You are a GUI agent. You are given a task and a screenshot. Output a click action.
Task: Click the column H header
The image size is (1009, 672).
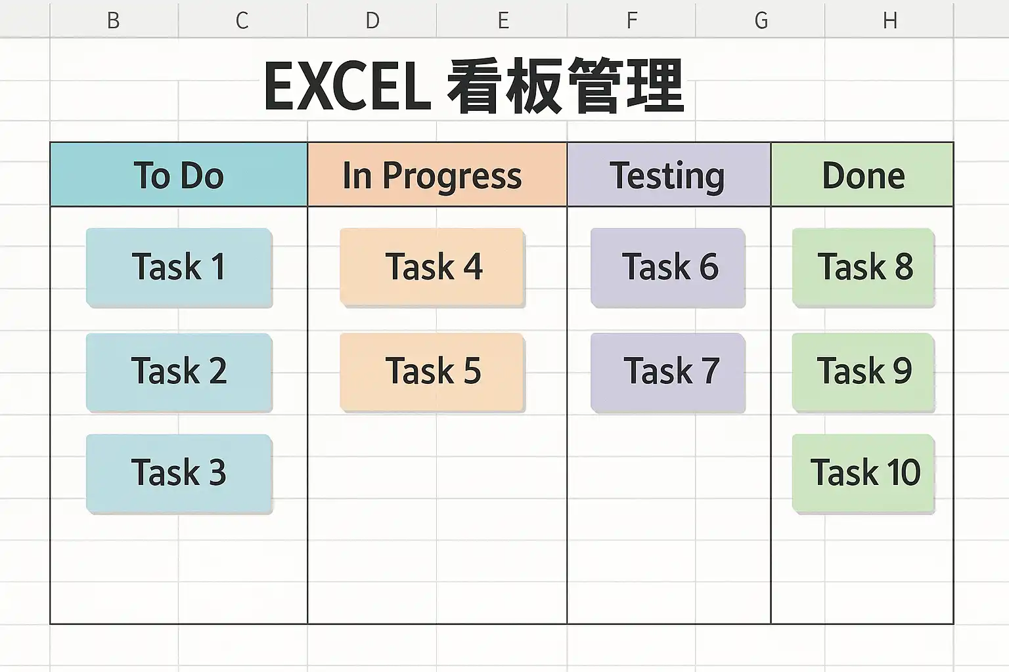pyautogui.click(x=889, y=20)
